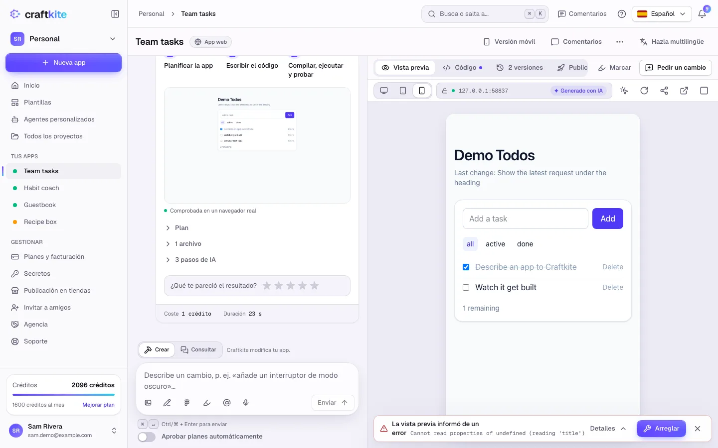
Task: Rate the result with the fifth star
Action: [315, 286]
